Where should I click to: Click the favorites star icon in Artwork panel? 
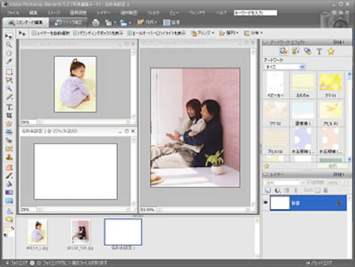click(331, 51)
